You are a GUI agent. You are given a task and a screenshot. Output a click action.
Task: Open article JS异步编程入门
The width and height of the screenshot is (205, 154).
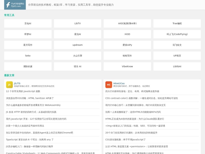click(x=29, y=147)
